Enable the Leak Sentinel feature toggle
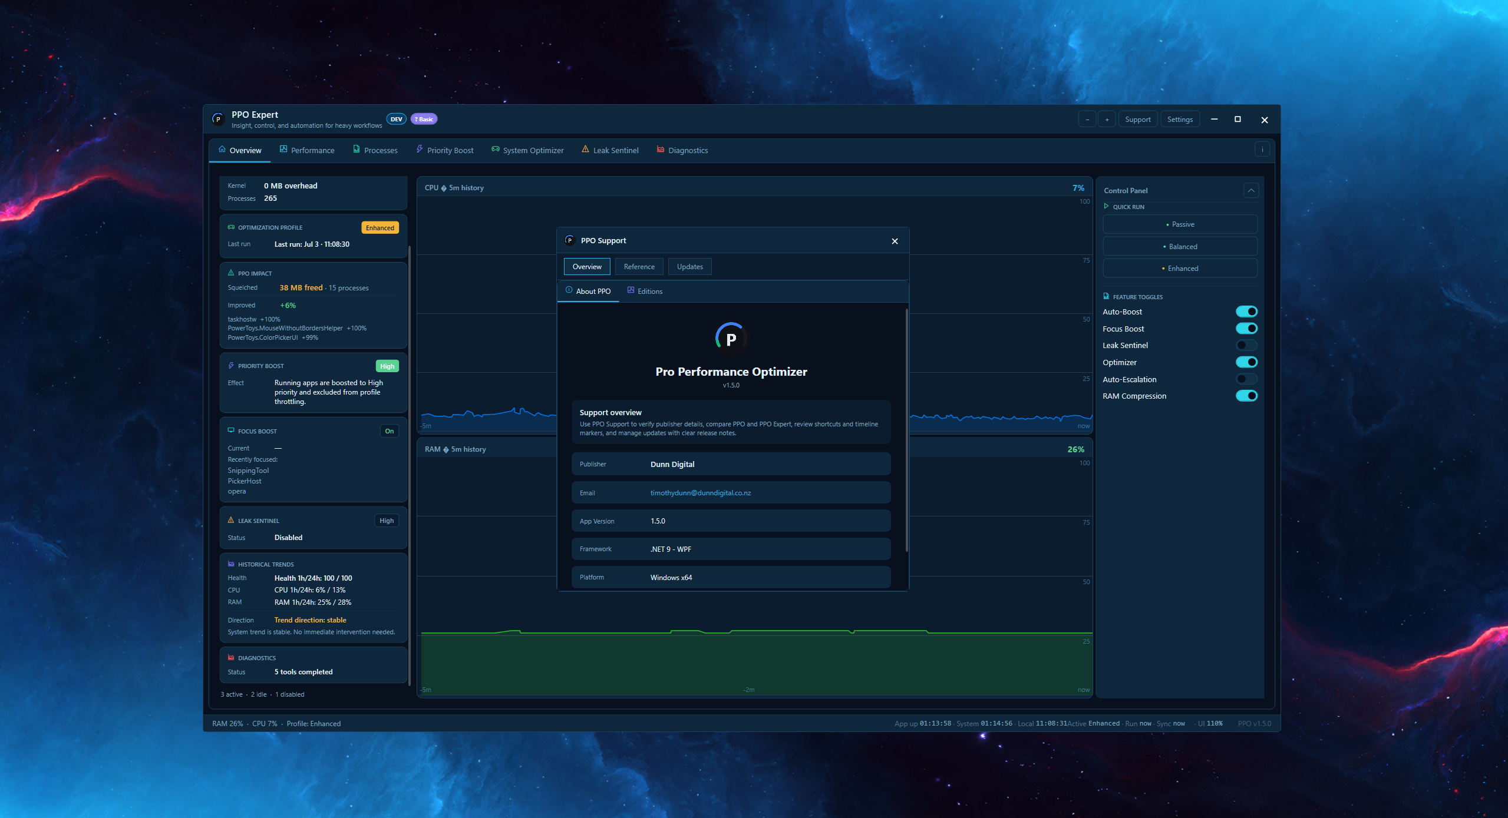This screenshot has height=818, width=1508. coord(1246,345)
